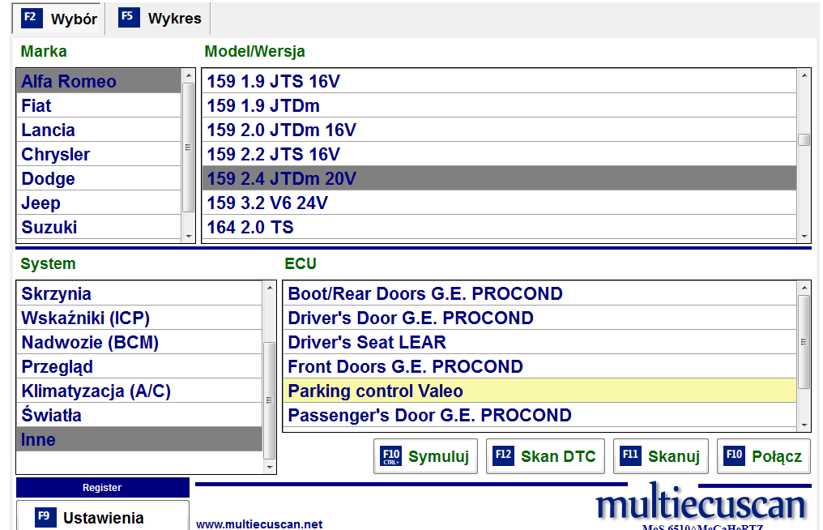Image resolution: width=823 pixels, height=530 pixels.
Task: Select Klimatyzacja (A/C) system
Action: pos(139,391)
